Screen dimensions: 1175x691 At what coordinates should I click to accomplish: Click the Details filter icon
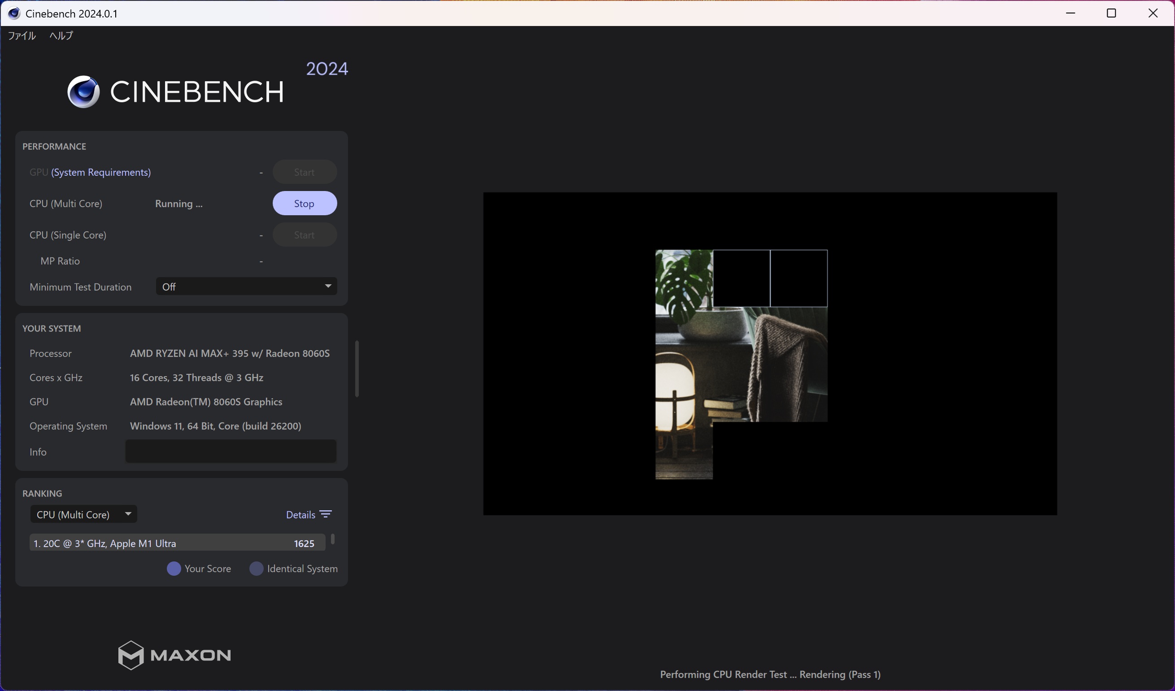[x=326, y=514]
